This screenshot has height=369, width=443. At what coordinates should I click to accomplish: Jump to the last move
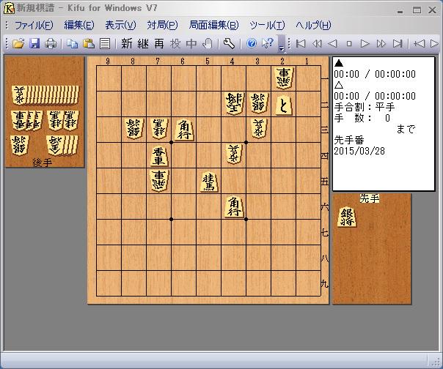pyautogui.click(x=398, y=44)
